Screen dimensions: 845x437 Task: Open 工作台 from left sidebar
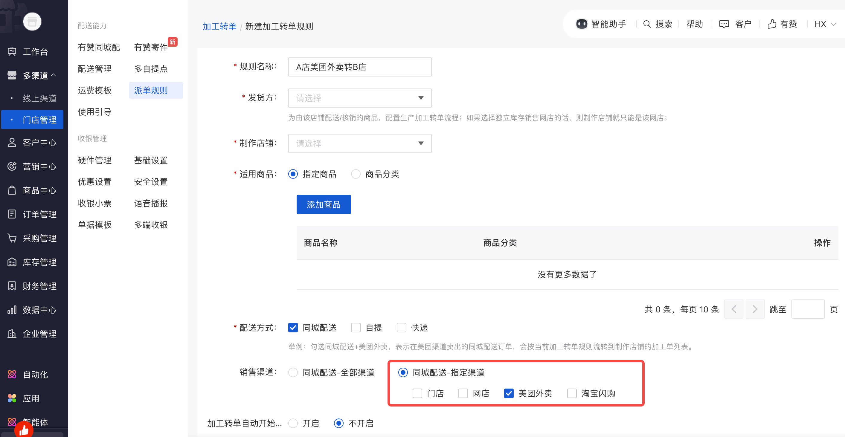tap(35, 51)
